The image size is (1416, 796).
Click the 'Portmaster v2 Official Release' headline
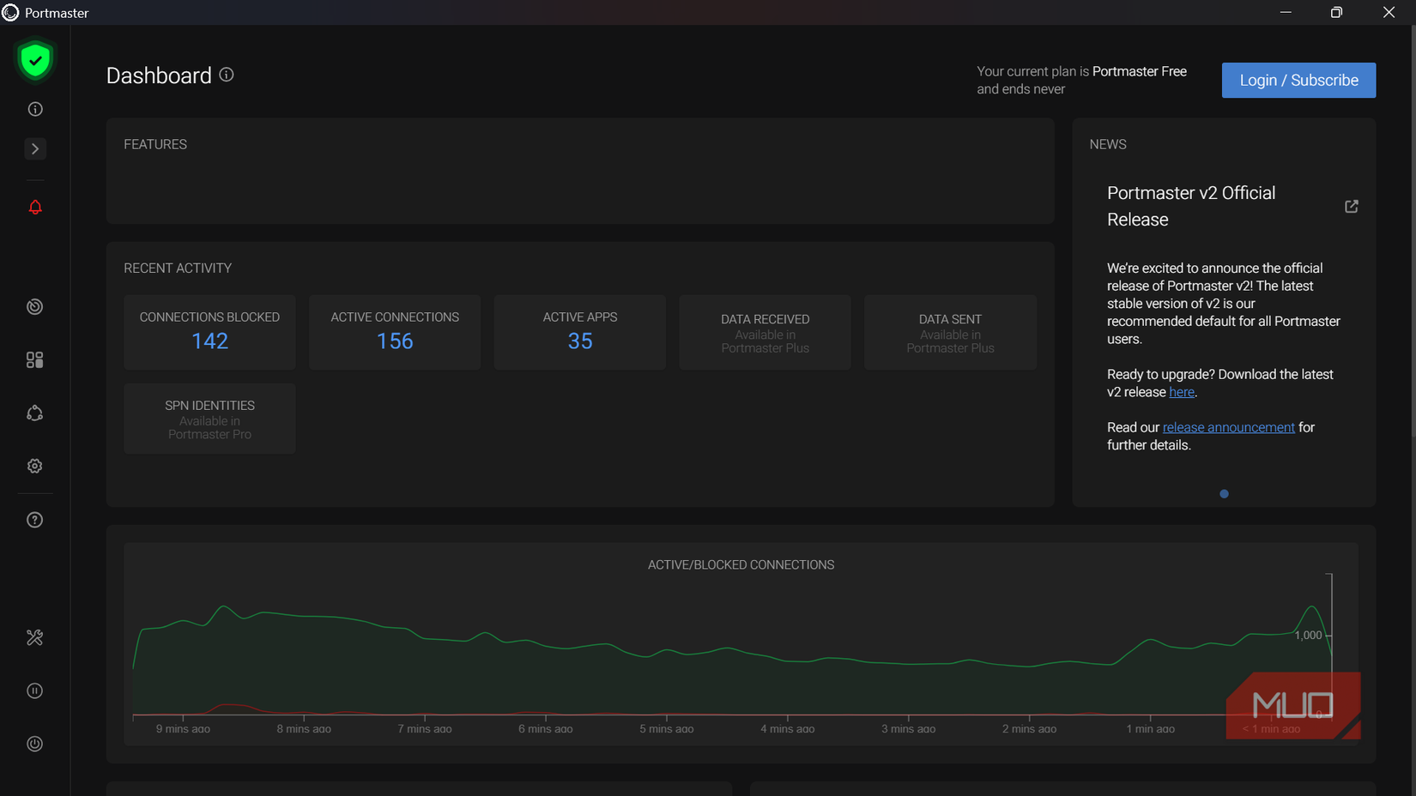click(x=1191, y=206)
